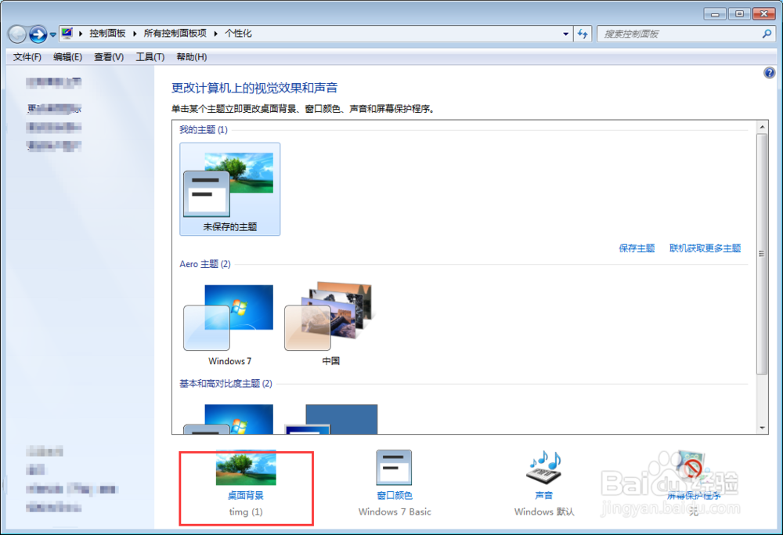Open the 桌面背景 (Desktop Background) settings icon
The width and height of the screenshot is (783, 535).
[246, 468]
